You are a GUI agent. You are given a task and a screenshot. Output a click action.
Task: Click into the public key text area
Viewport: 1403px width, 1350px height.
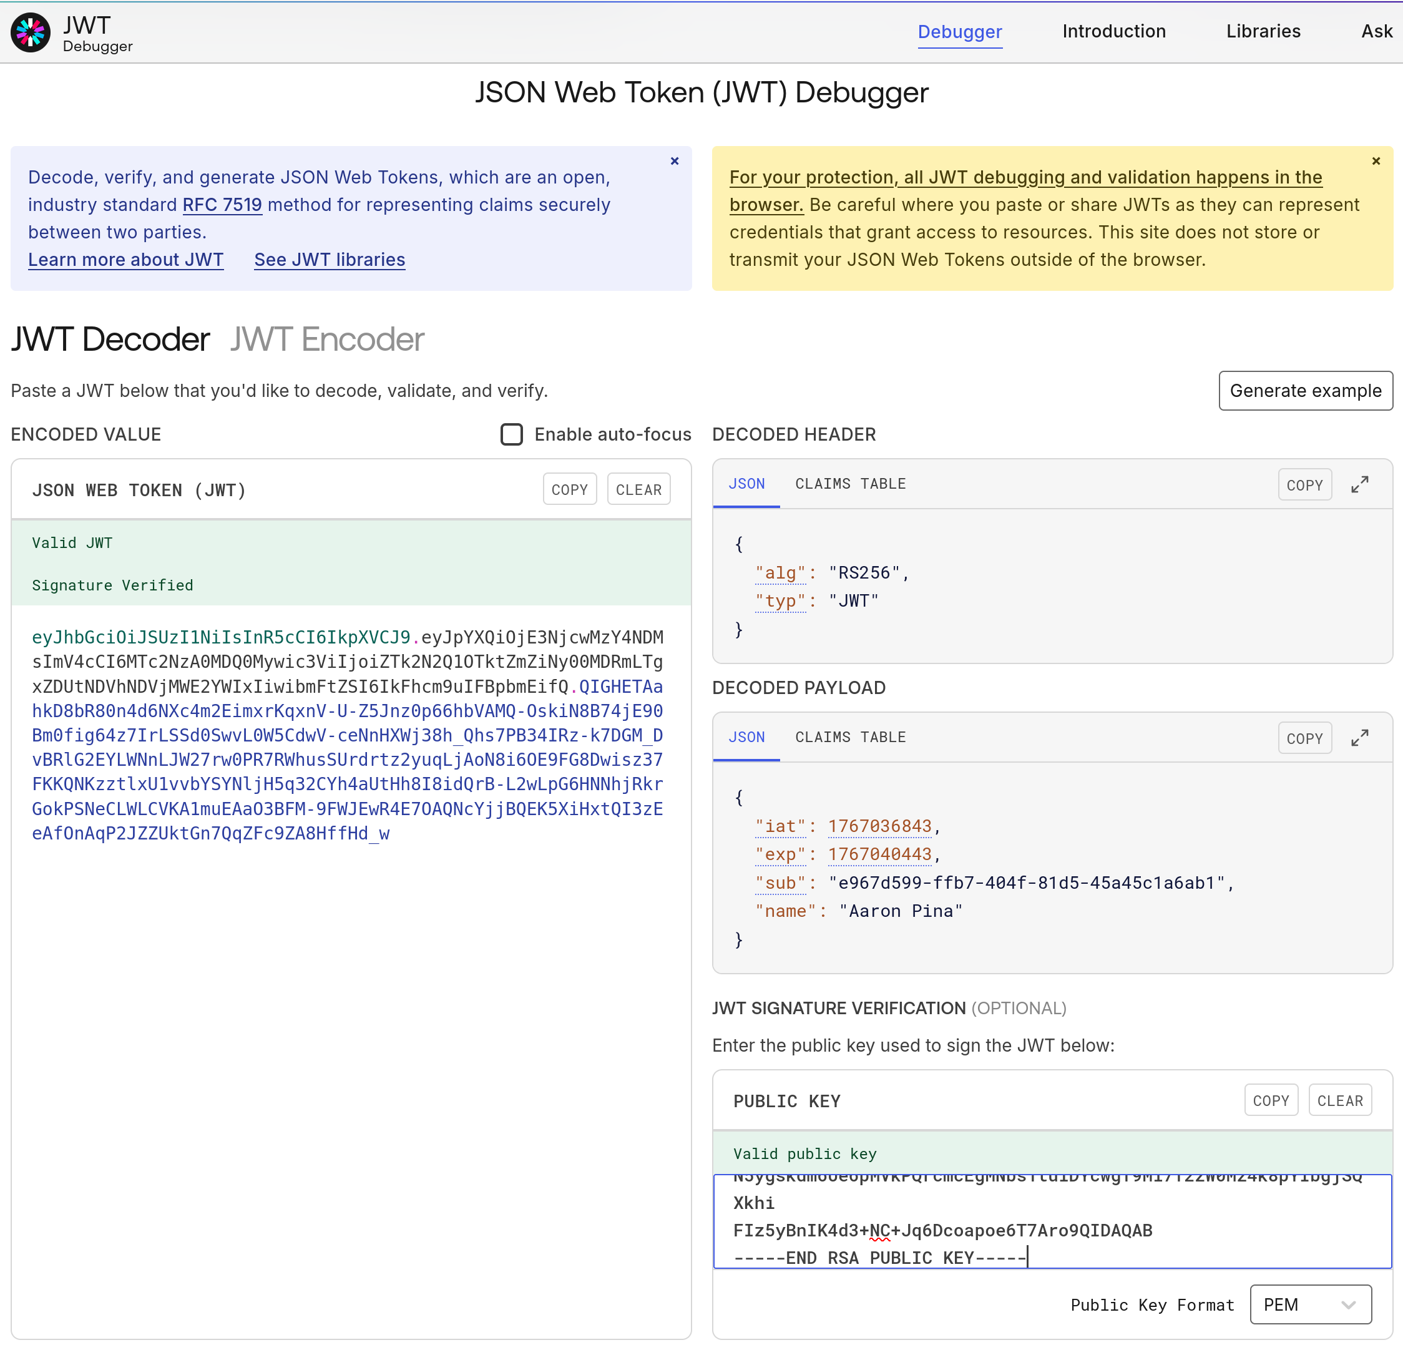point(1052,1220)
